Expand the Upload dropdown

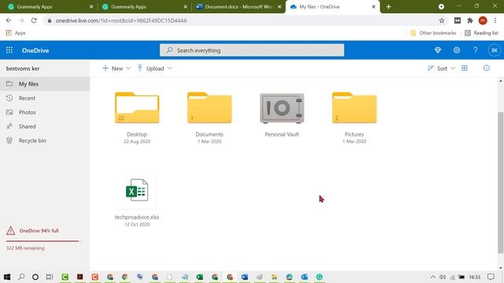(155, 68)
